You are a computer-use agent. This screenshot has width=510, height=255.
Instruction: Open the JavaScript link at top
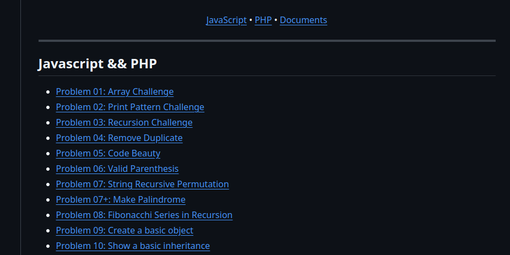pyautogui.click(x=226, y=20)
